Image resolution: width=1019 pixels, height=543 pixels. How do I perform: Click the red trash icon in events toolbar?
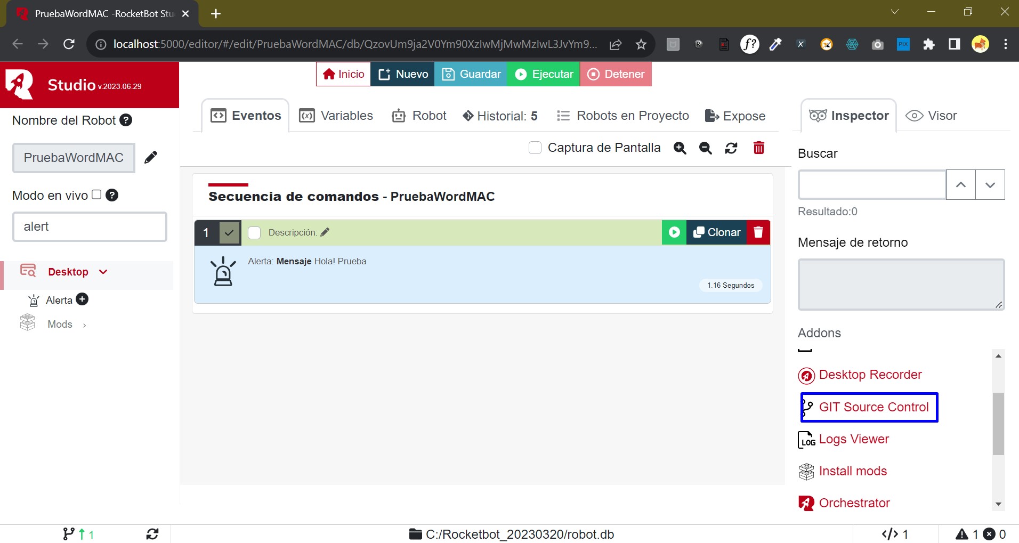click(759, 148)
